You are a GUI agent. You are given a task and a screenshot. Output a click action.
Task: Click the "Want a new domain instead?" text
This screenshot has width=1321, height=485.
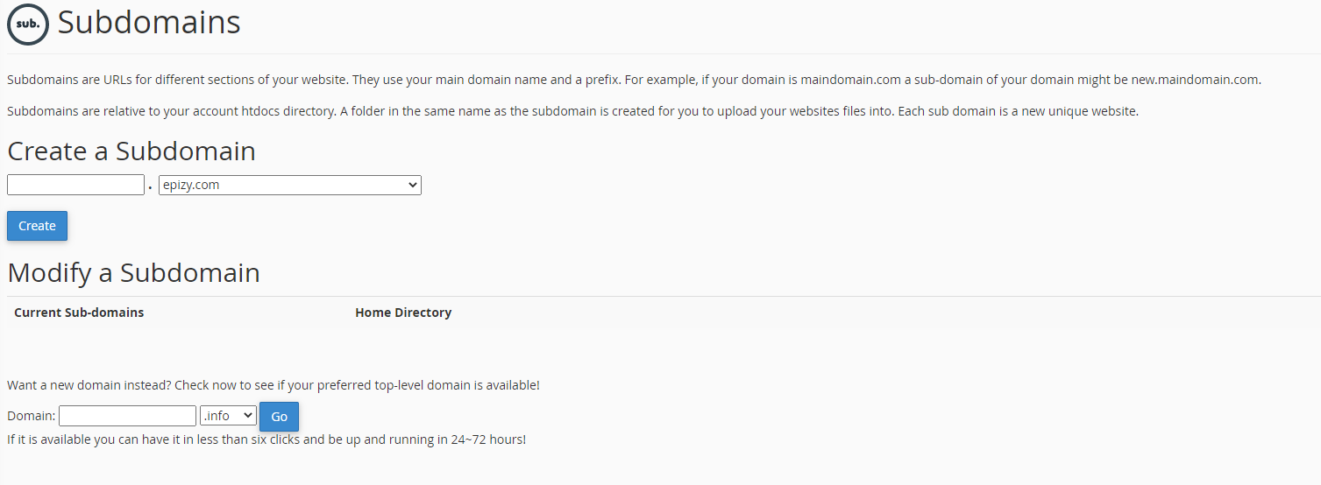[x=273, y=385]
